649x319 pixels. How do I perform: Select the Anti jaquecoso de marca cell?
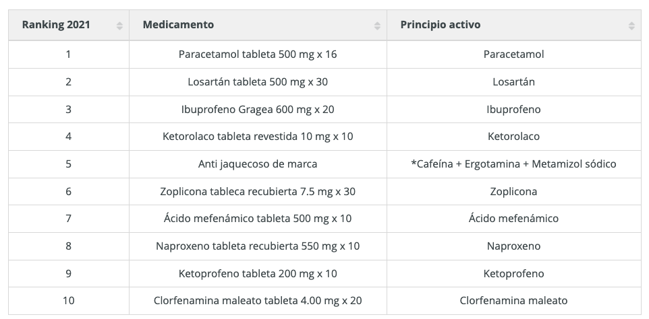[258, 164]
